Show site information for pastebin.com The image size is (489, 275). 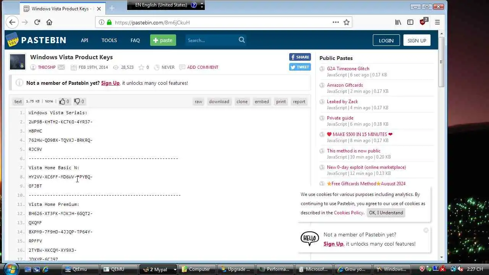pos(102,22)
